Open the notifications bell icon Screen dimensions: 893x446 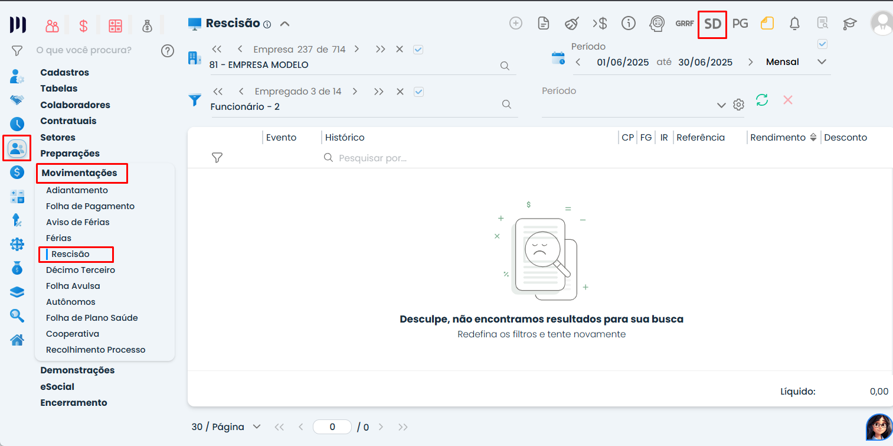(x=794, y=24)
